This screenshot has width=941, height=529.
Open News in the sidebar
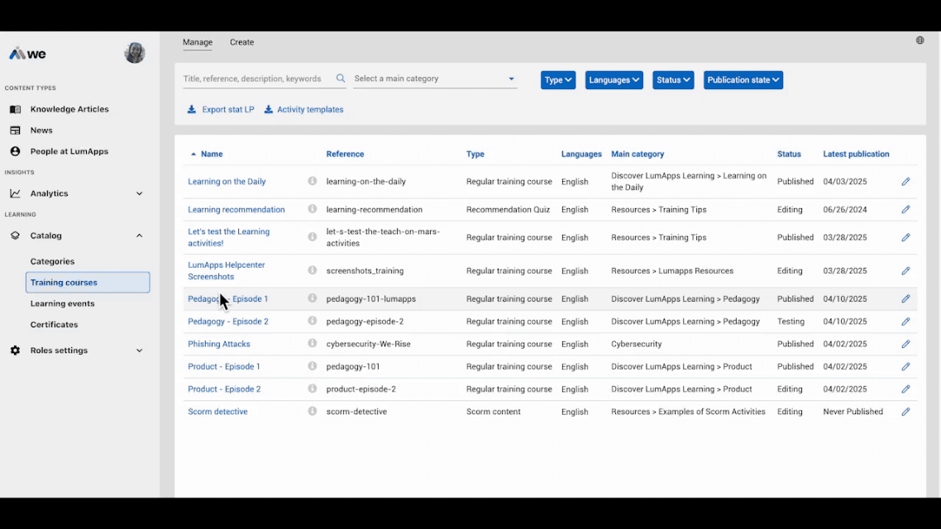point(41,130)
